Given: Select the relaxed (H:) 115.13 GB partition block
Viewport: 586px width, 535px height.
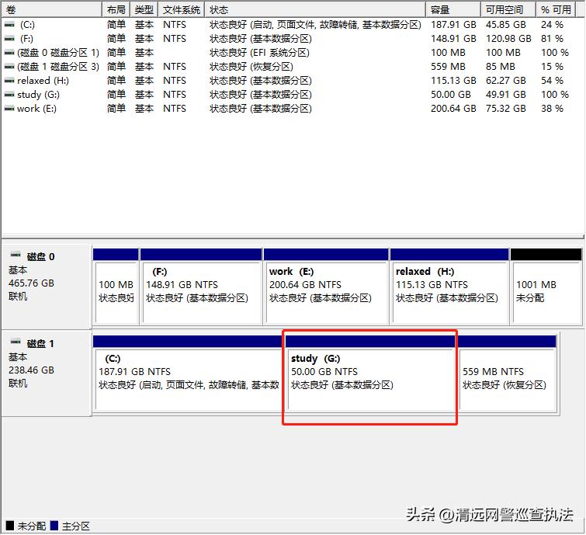Looking at the screenshot, I should tap(449, 287).
